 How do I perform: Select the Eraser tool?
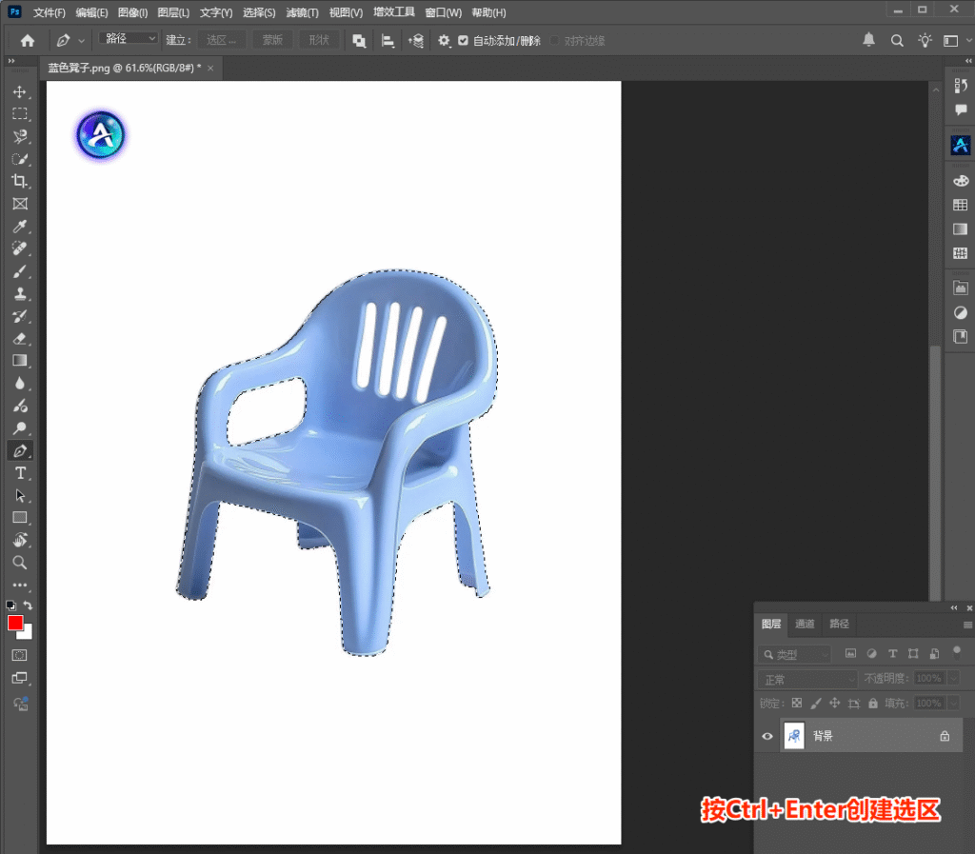click(x=20, y=339)
